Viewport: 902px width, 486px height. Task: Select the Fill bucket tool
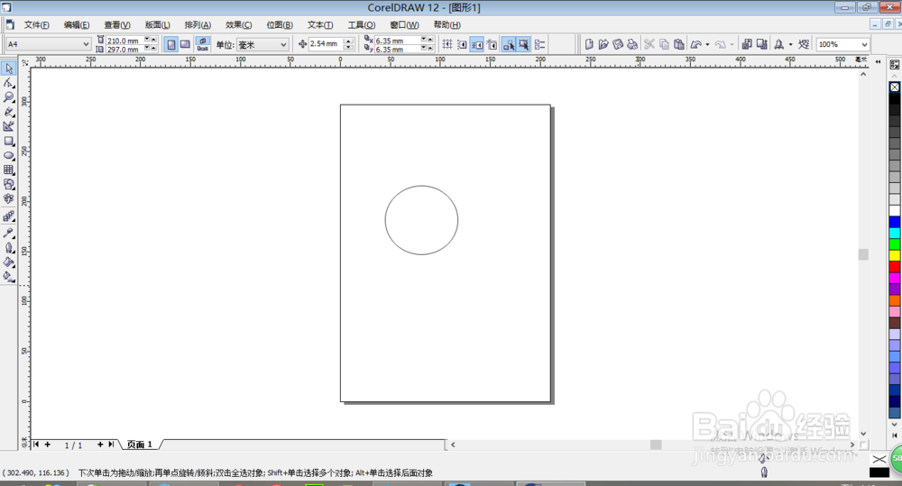(x=9, y=262)
